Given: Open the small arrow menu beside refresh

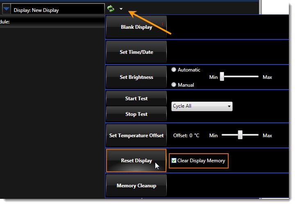Looking at the screenshot, I should (x=121, y=9).
